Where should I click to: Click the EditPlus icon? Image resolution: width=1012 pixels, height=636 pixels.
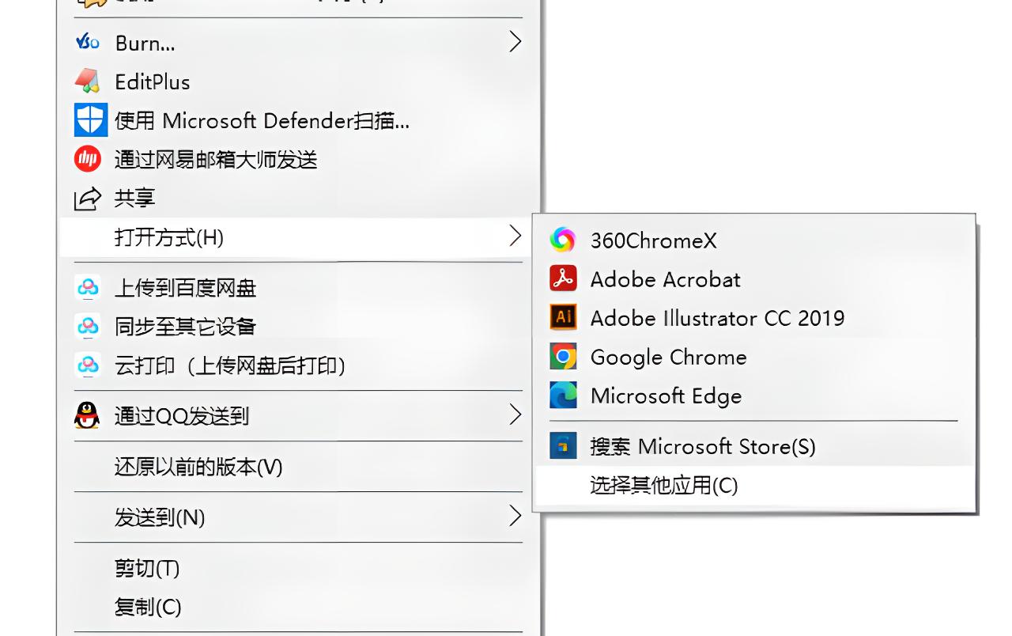click(x=89, y=81)
